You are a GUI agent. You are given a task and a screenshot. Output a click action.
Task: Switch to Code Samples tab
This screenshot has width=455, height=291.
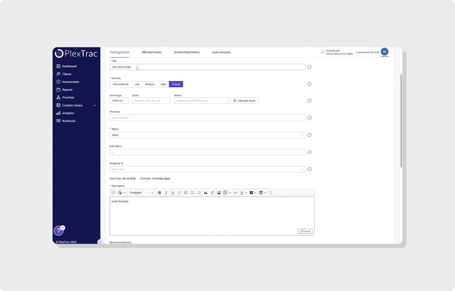coord(221,52)
